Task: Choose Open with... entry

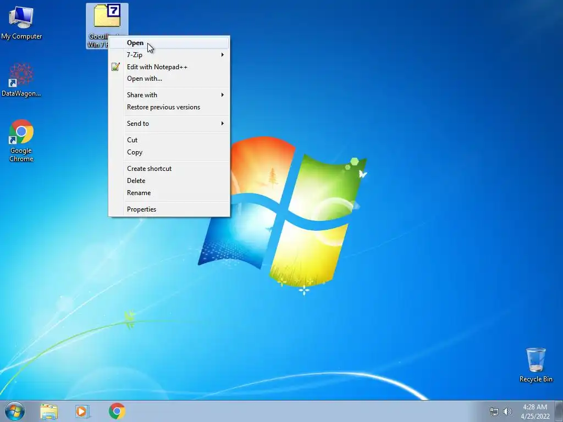Action: point(169,79)
